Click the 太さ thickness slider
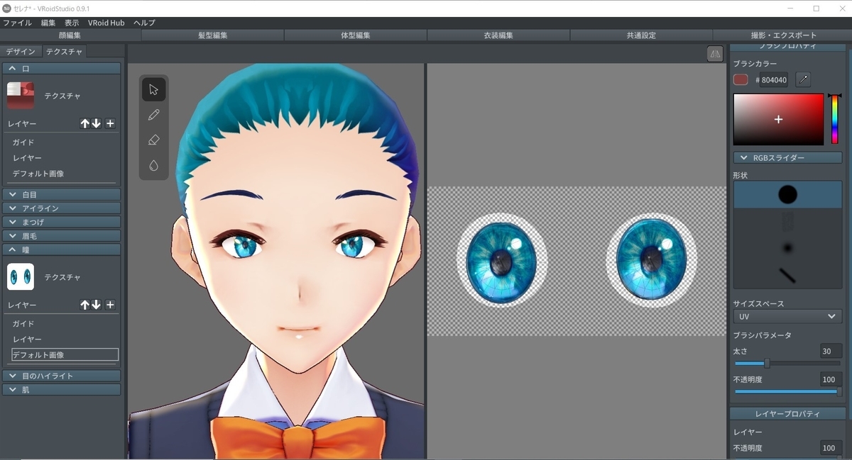The width and height of the screenshot is (852, 460). 787,364
